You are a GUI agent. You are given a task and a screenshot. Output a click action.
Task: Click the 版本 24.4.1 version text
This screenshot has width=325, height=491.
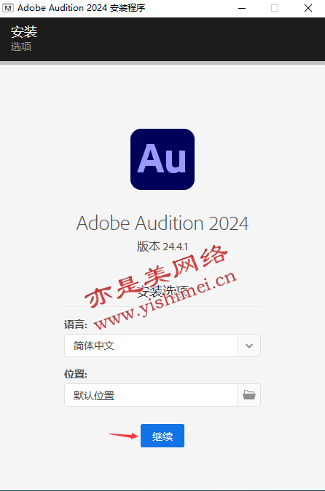coord(162,247)
